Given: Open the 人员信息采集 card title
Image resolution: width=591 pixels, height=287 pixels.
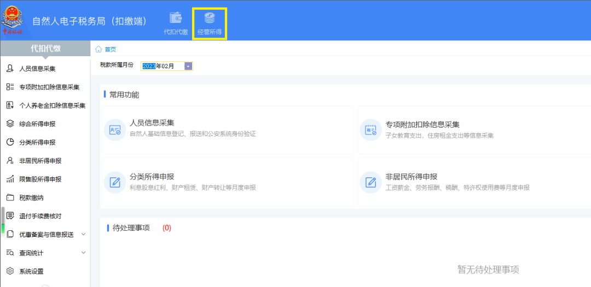Looking at the screenshot, I should point(152,123).
